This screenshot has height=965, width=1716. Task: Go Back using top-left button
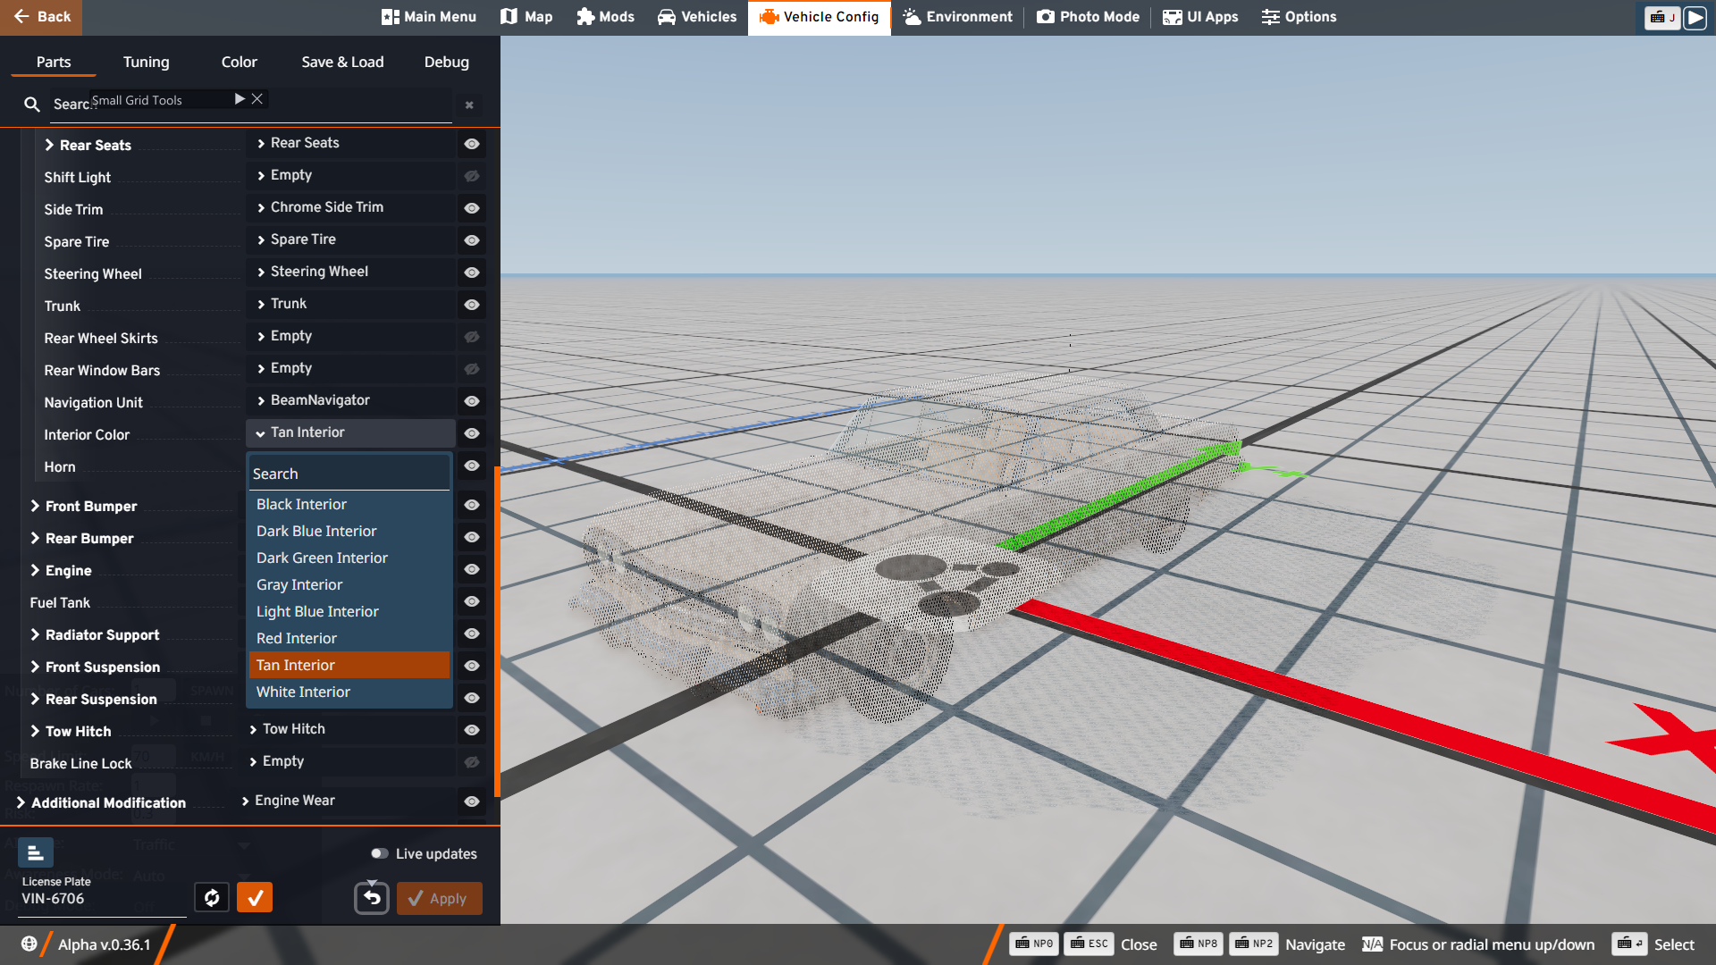click(x=41, y=17)
